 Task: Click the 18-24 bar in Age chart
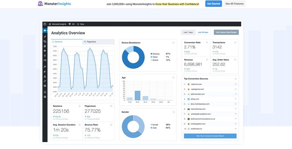[129, 99]
